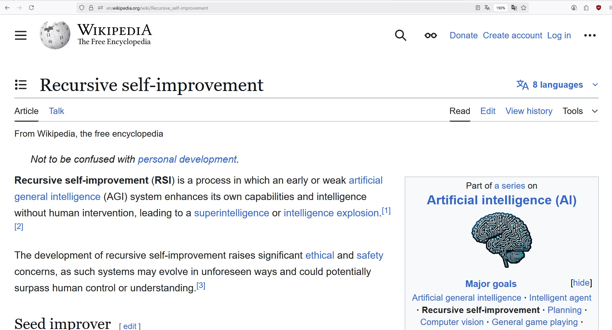
Task: Open the personal tools ellipsis menu
Action: click(590, 35)
